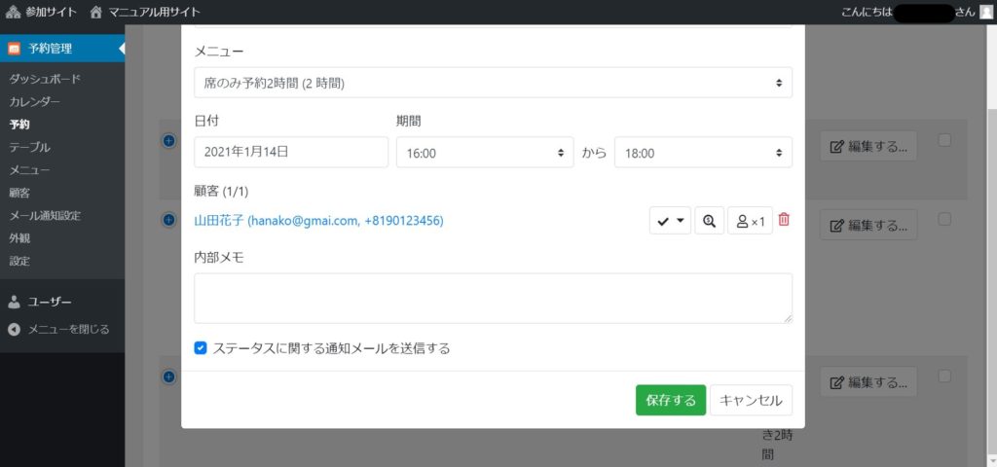Click the person count ×1 button
The height and width of the screenshot is (467, 997).
coord(750,221)
